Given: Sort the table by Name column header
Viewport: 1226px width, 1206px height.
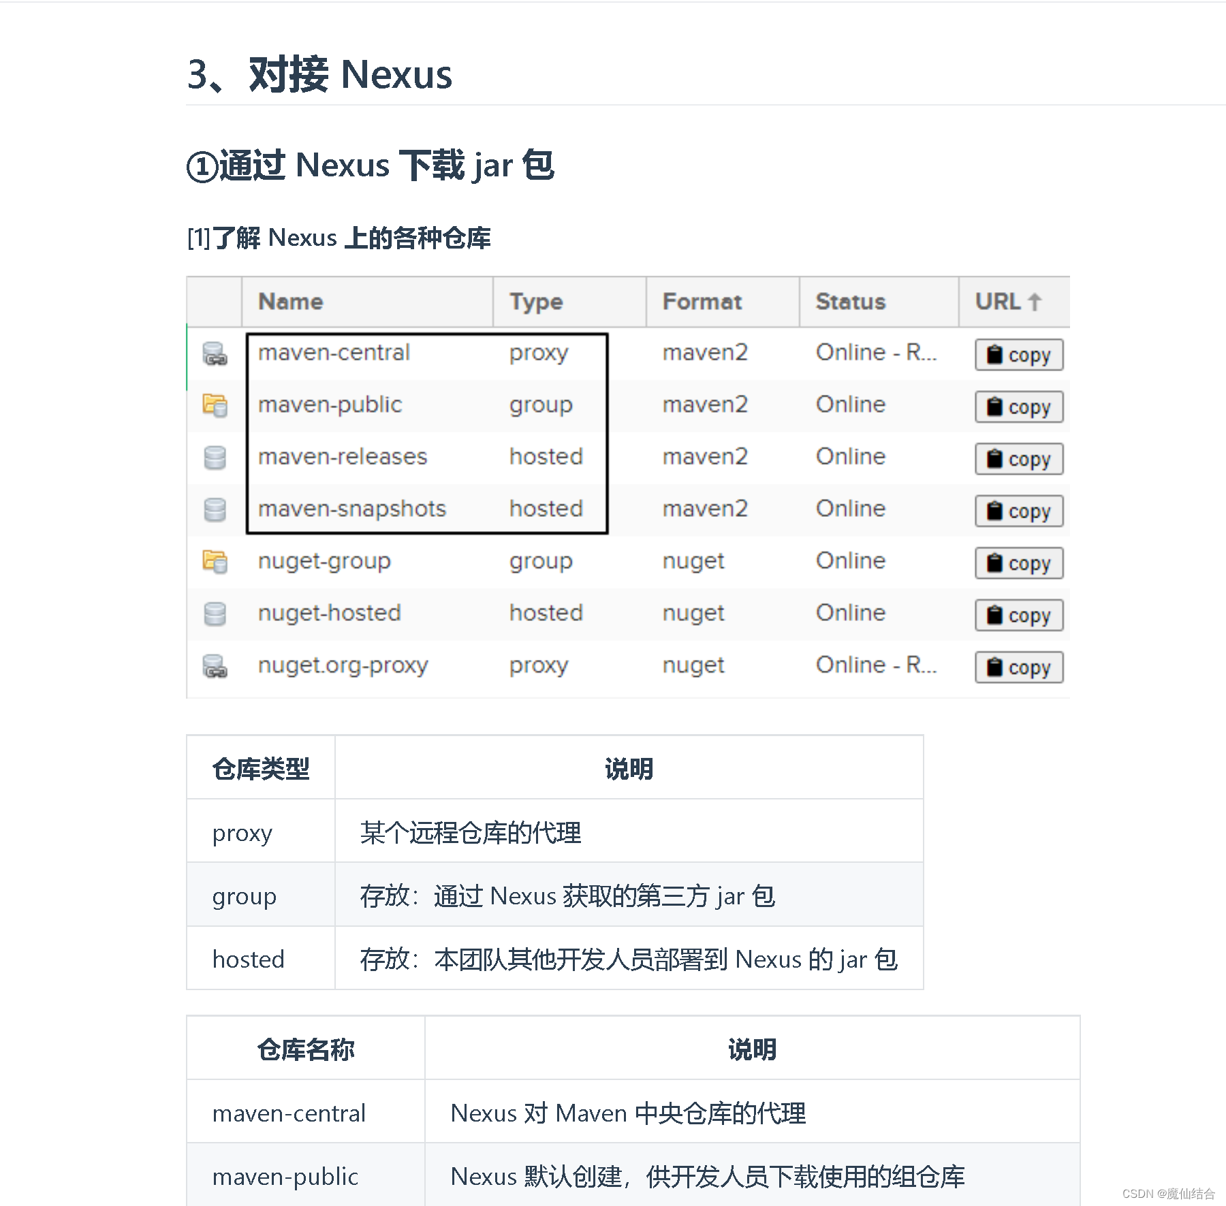Looking at the screenshot, I should tap(368, 302).
